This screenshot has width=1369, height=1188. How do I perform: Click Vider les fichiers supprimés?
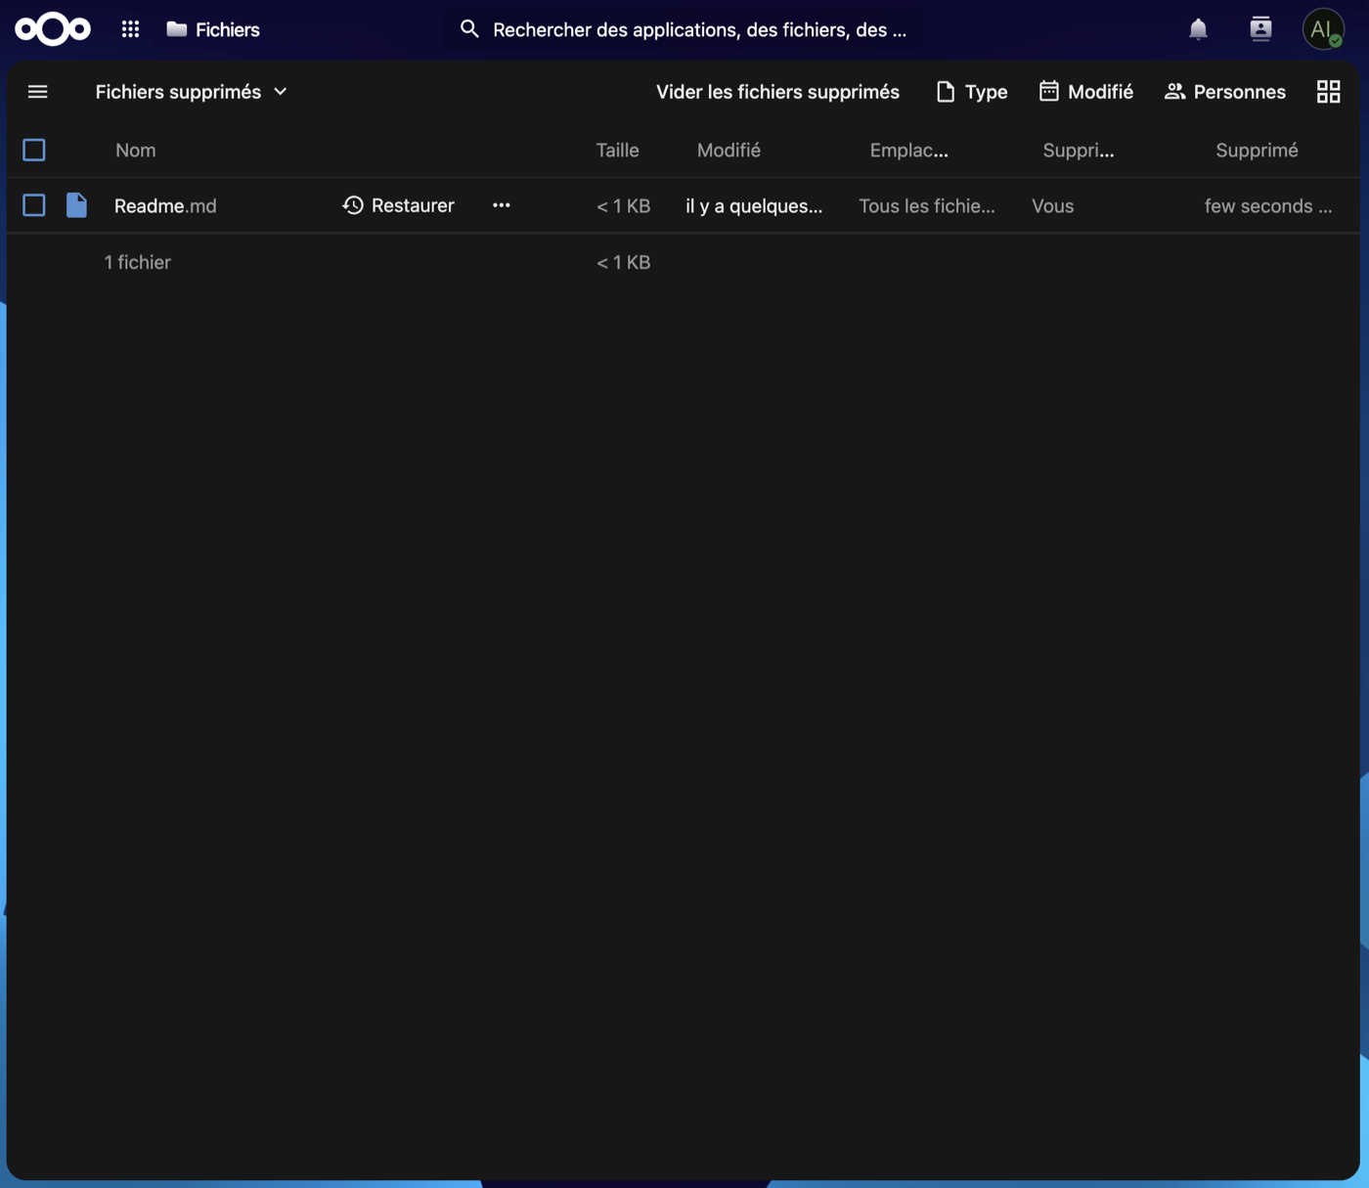[777, 92]
